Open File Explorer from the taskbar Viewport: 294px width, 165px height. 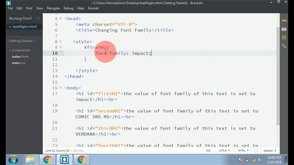pyautogui.click(x=30, y=160)
